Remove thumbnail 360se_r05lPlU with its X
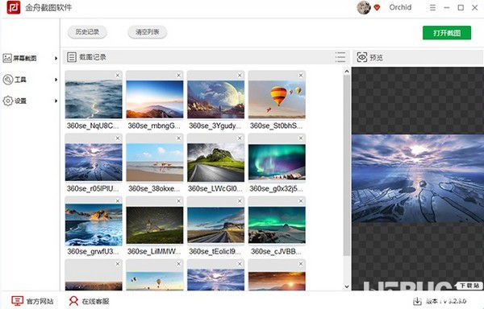The height and width of the screenshot is (309, 484). 118,138
